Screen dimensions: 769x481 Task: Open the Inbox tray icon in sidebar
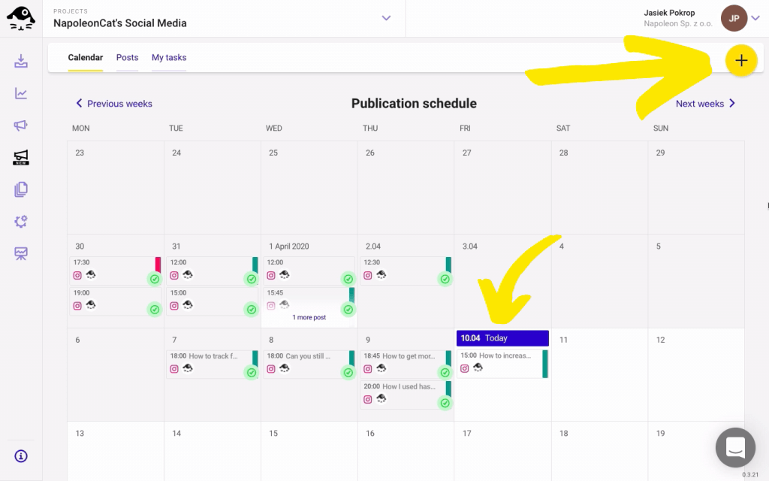click(x=20, y=62)
